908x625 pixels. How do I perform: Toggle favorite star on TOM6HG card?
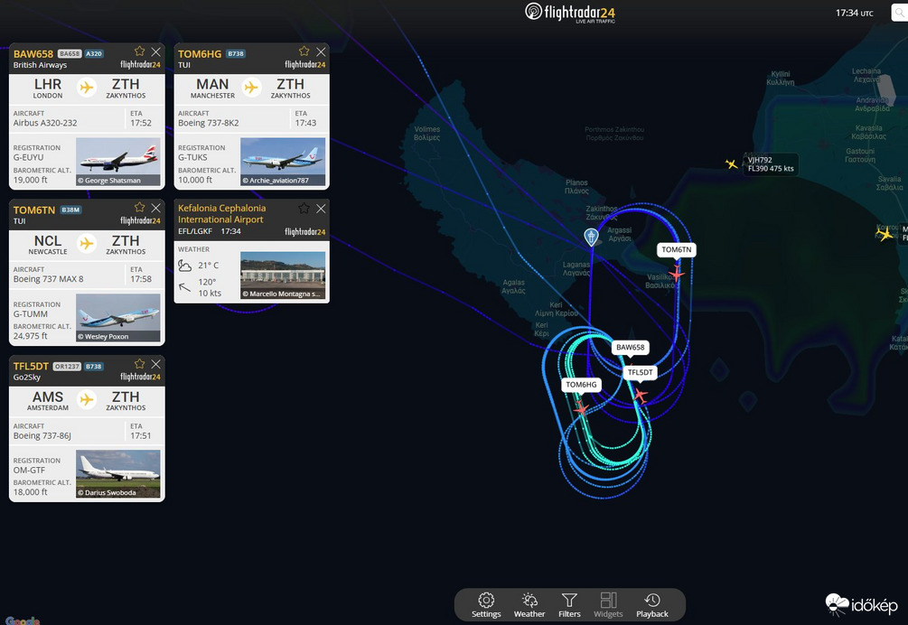[304, 52]
